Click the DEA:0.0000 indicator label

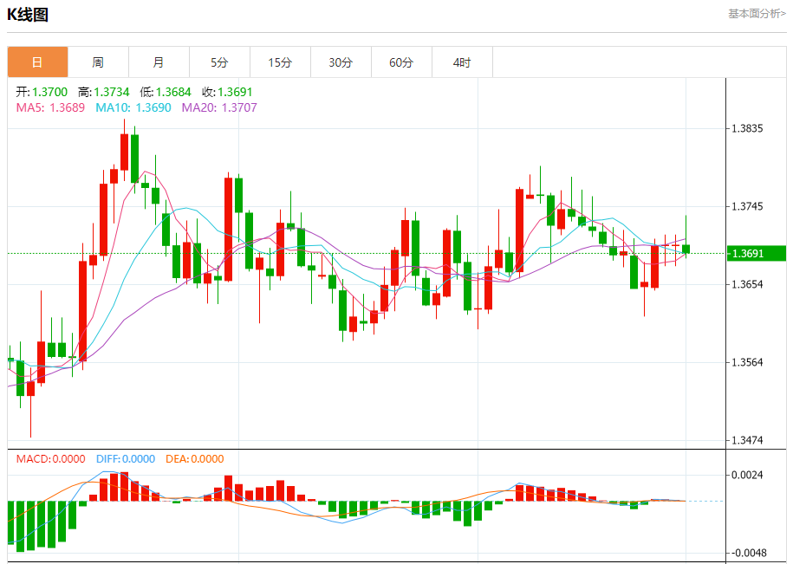point(195,459)
